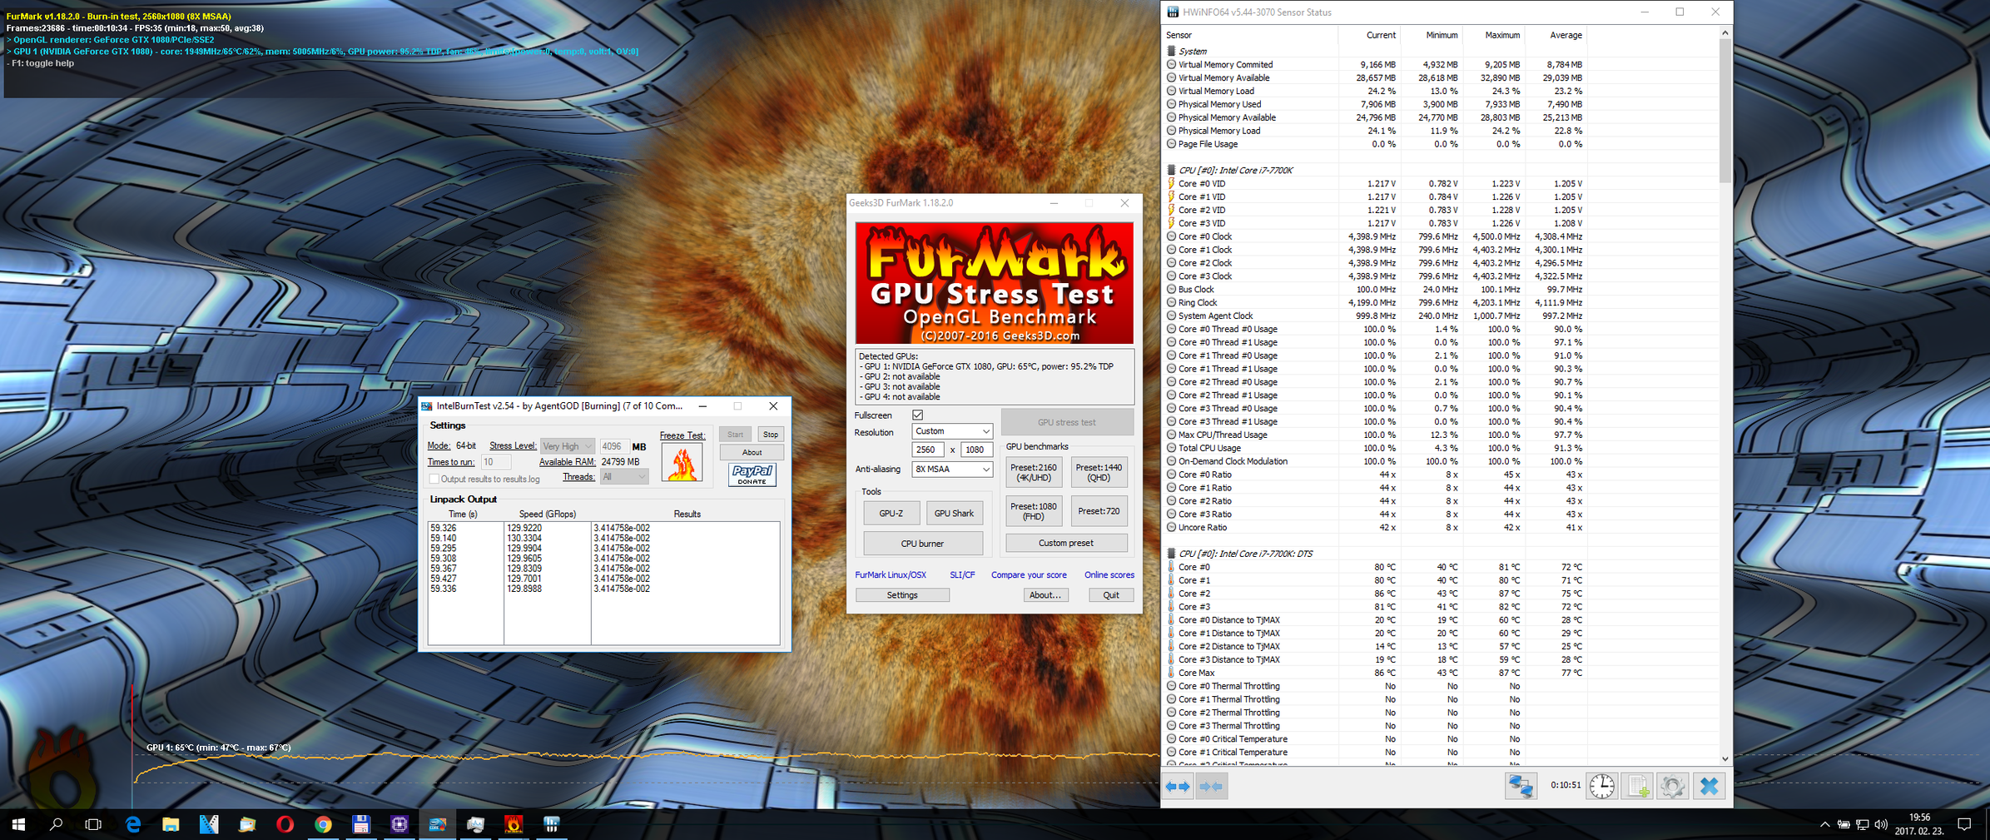
Task: Click HWiNFO Current column header
Action: (x=1369, y=35)
